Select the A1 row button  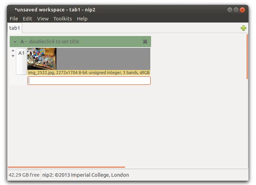point(21,61)
